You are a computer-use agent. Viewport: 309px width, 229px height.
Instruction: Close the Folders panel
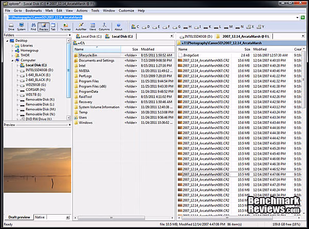(70, 35)
